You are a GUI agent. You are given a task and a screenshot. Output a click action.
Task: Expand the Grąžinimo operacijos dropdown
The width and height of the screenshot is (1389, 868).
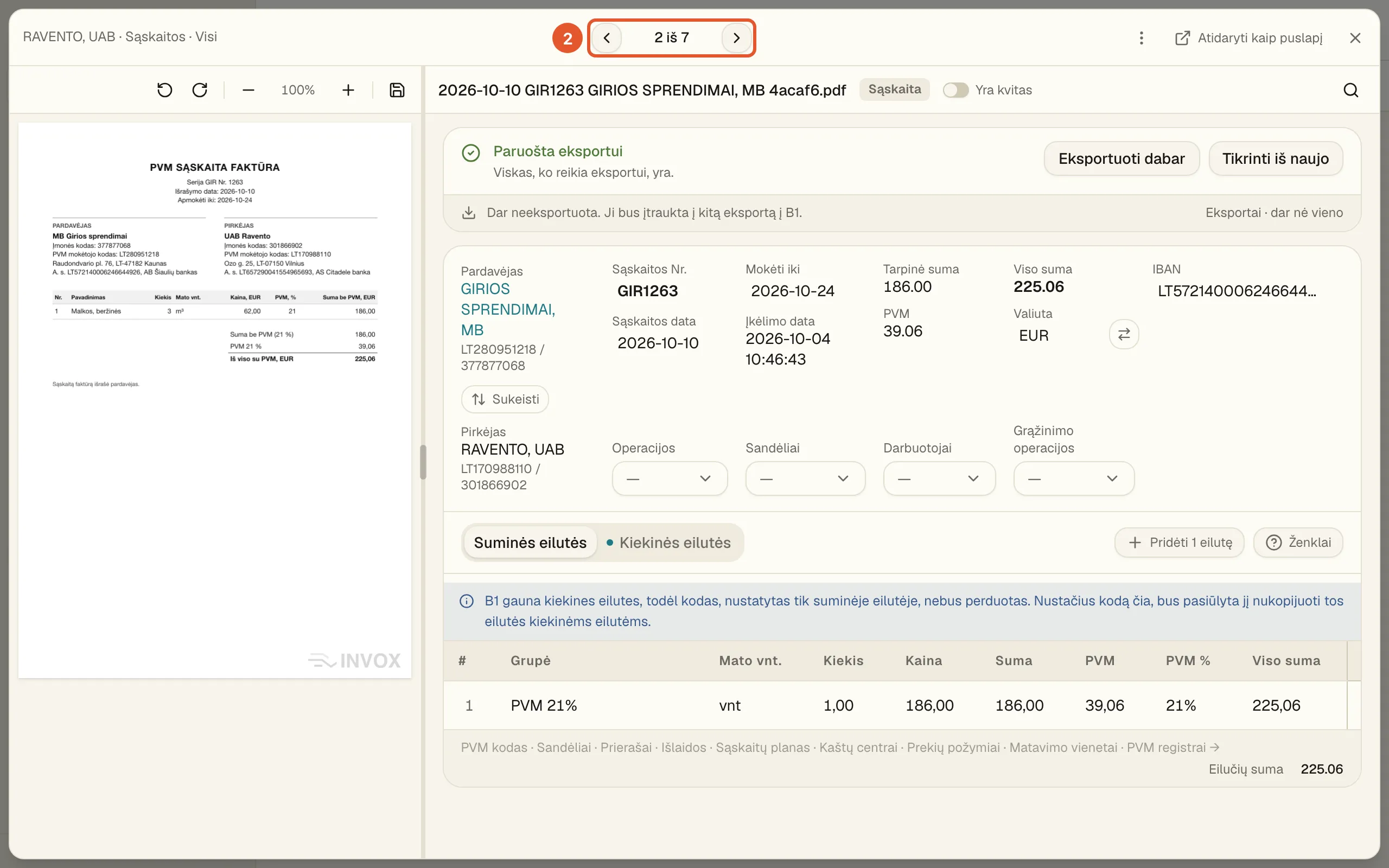point(1073,478)
